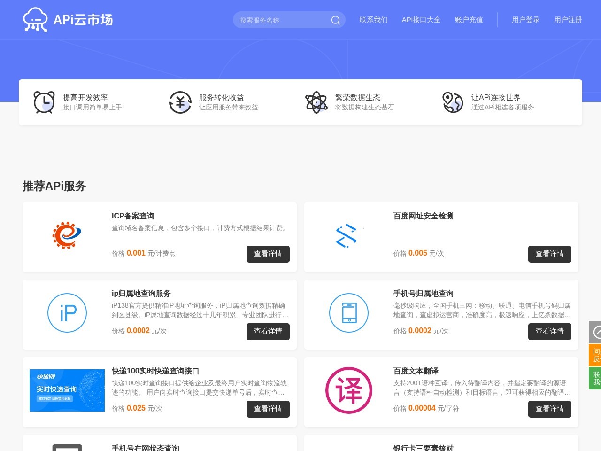
Task: Open 联系我们 in the top menu
Action: (374, 20)
